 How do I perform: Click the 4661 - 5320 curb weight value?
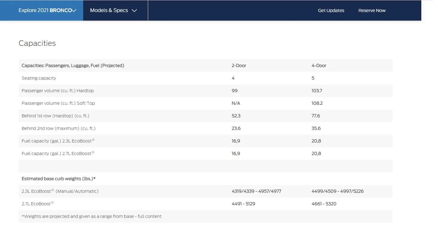tap(324, 204)
